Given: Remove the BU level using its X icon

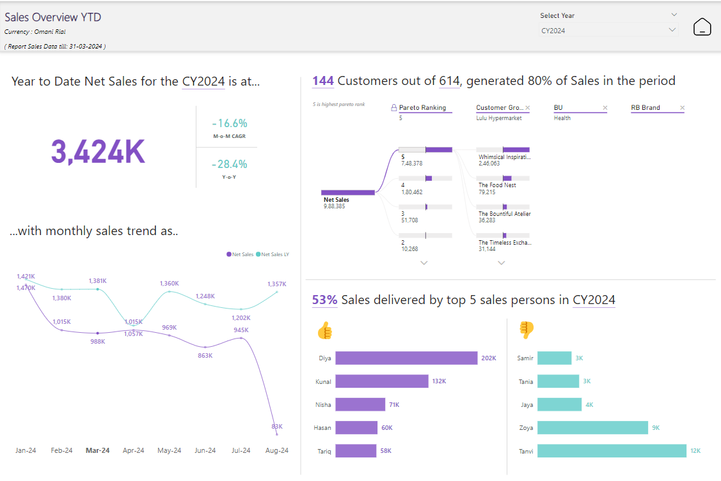Looking at the screenshot, I should pos(605,108).
